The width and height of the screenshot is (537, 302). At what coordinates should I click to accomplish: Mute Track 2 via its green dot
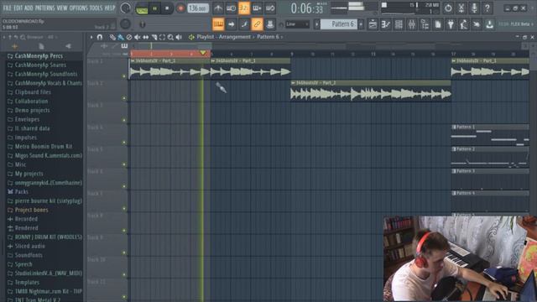(124, 98)
